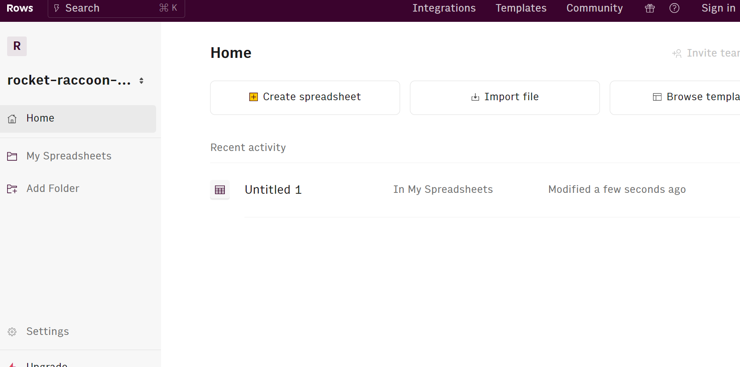Expand the rocket-raccoon workspace switcher
The width and height of the screenshot is (740, 367).
[141, 81]
